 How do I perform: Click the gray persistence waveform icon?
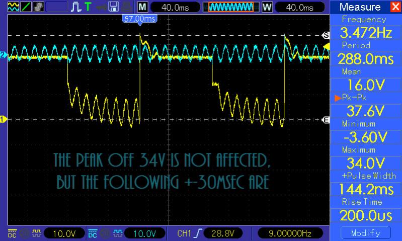click(38, 7)
